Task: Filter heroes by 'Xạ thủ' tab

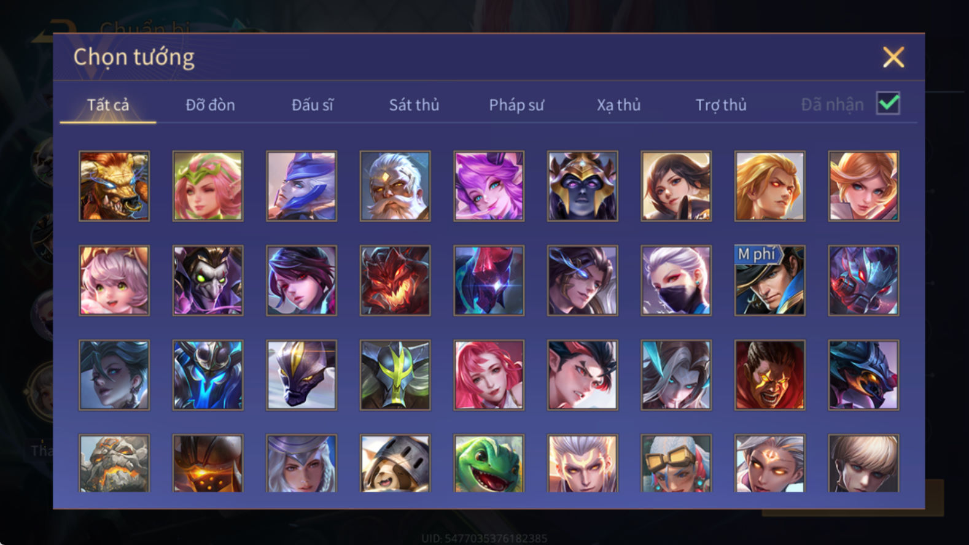Action: pos(618,105)
